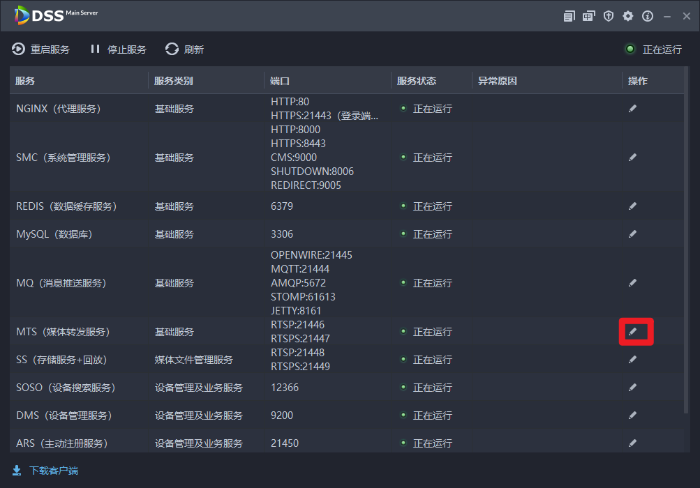Edit the MQ message push service
700x488 pixels.
coord(632,283)
